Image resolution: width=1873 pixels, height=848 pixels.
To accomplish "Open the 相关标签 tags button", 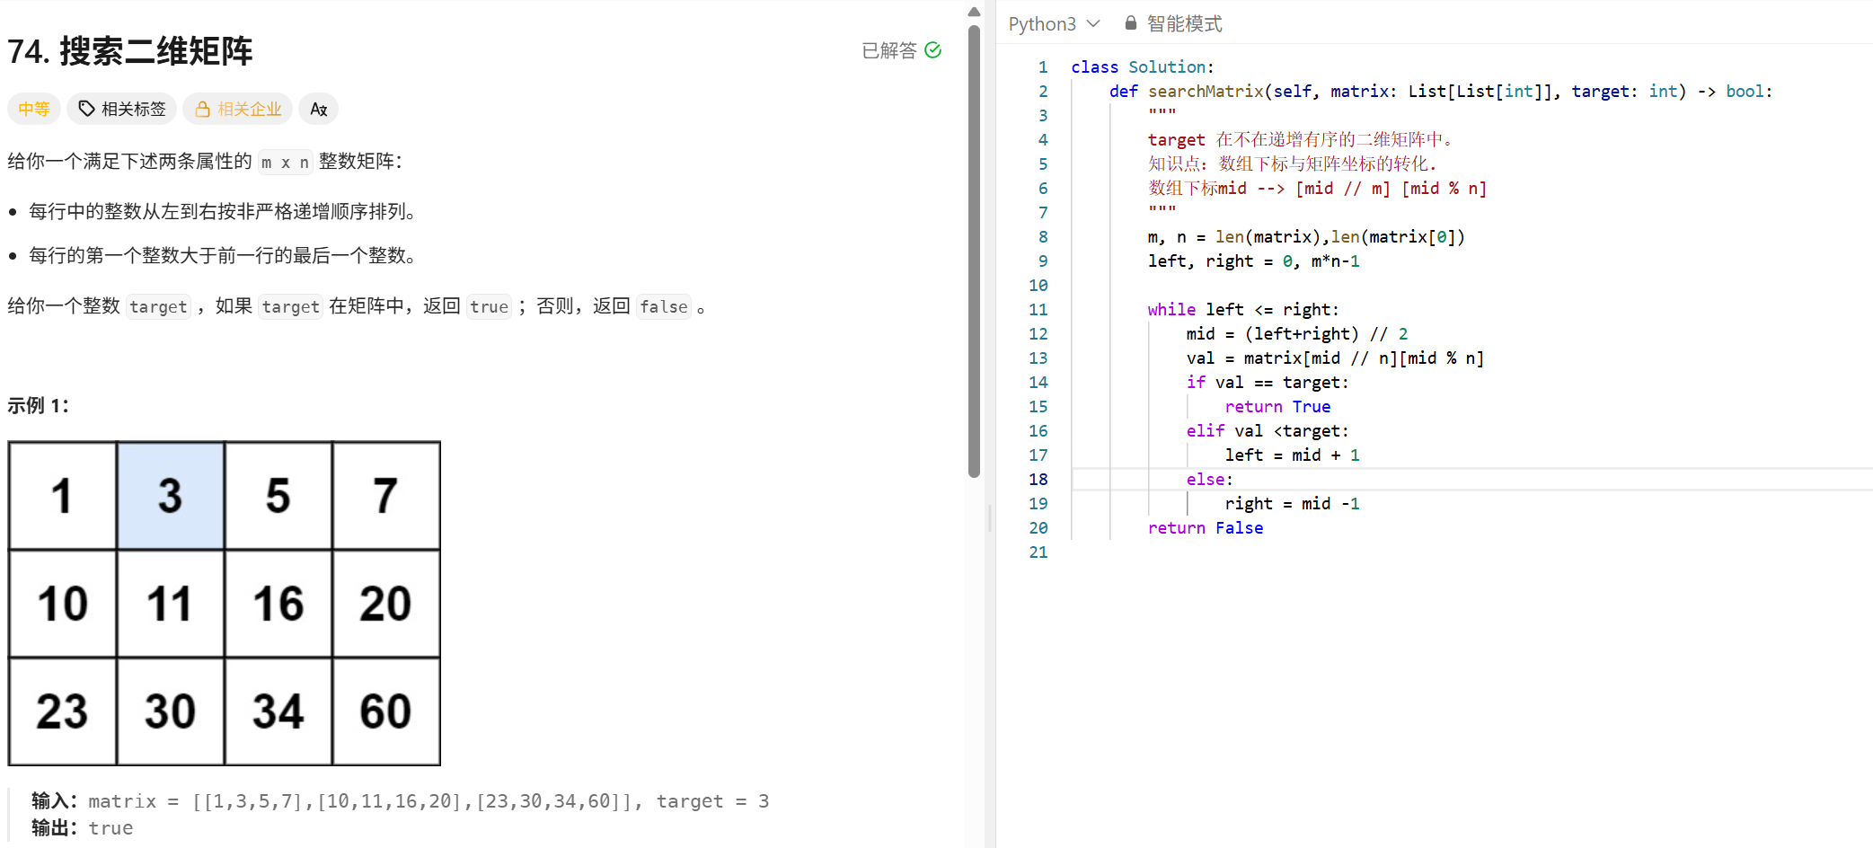I will (122, 109).
